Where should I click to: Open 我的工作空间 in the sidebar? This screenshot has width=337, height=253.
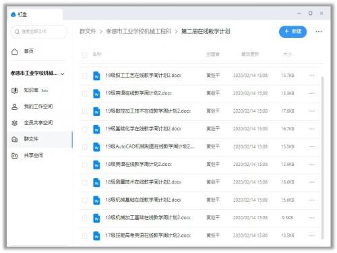coord(38,107)
